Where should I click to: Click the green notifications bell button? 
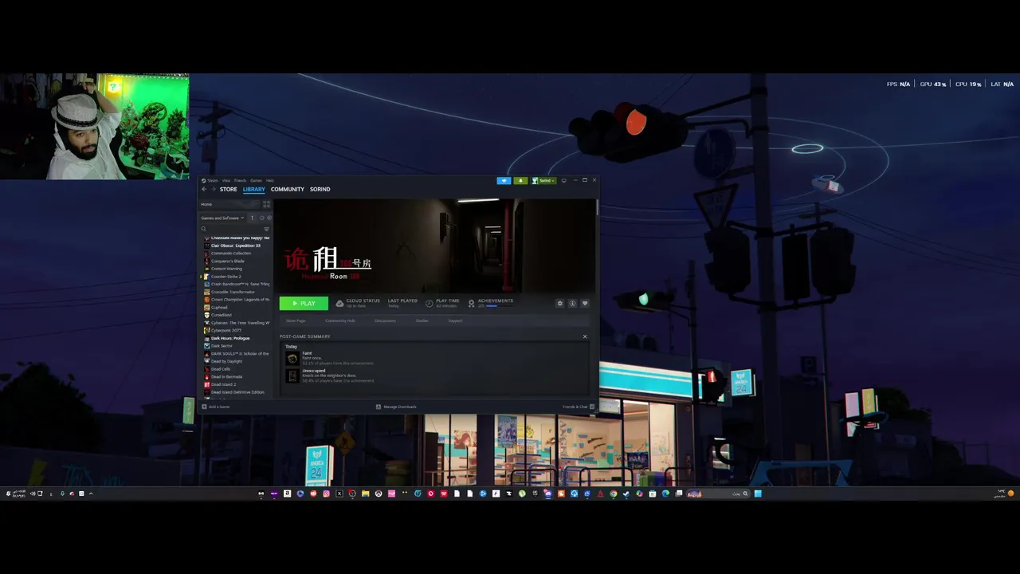[x=520, y=181]
